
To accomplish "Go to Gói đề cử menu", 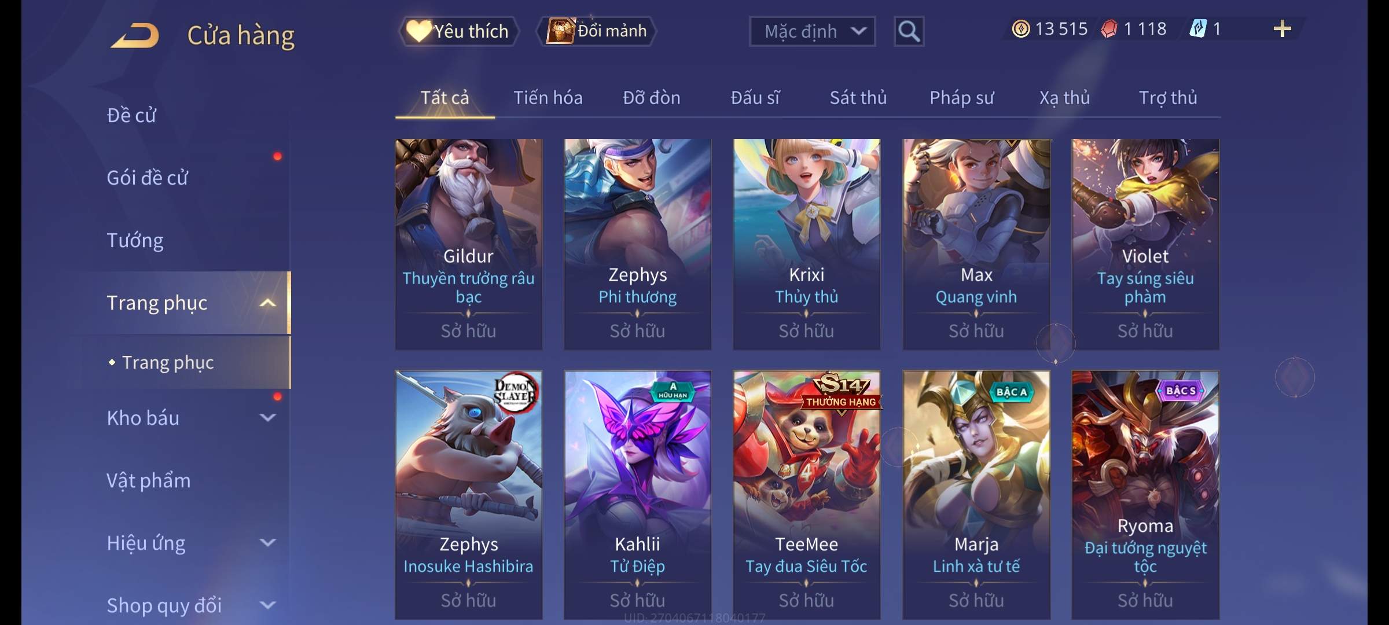I will [x=148, y=178].
